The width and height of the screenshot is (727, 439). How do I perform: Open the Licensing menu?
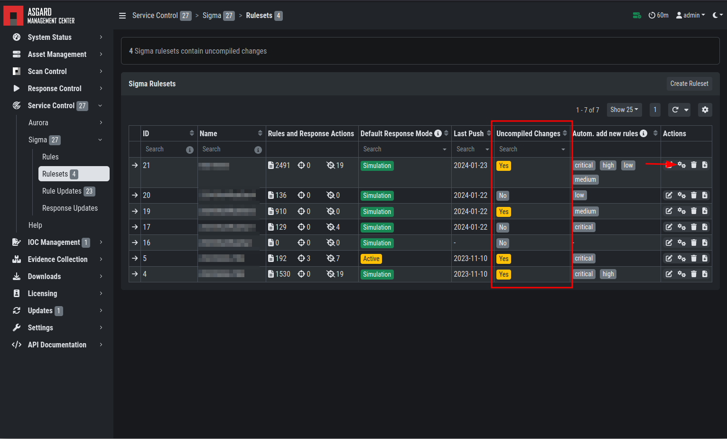[x=57, y=293]
